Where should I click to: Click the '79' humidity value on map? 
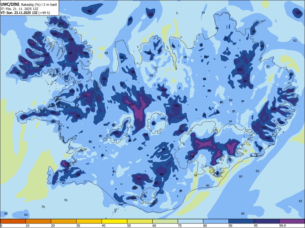point(43,207)
